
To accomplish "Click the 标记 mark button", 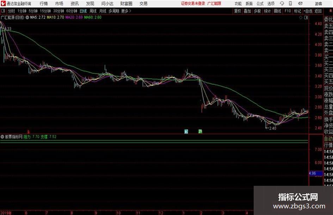I will click(297, 11).
